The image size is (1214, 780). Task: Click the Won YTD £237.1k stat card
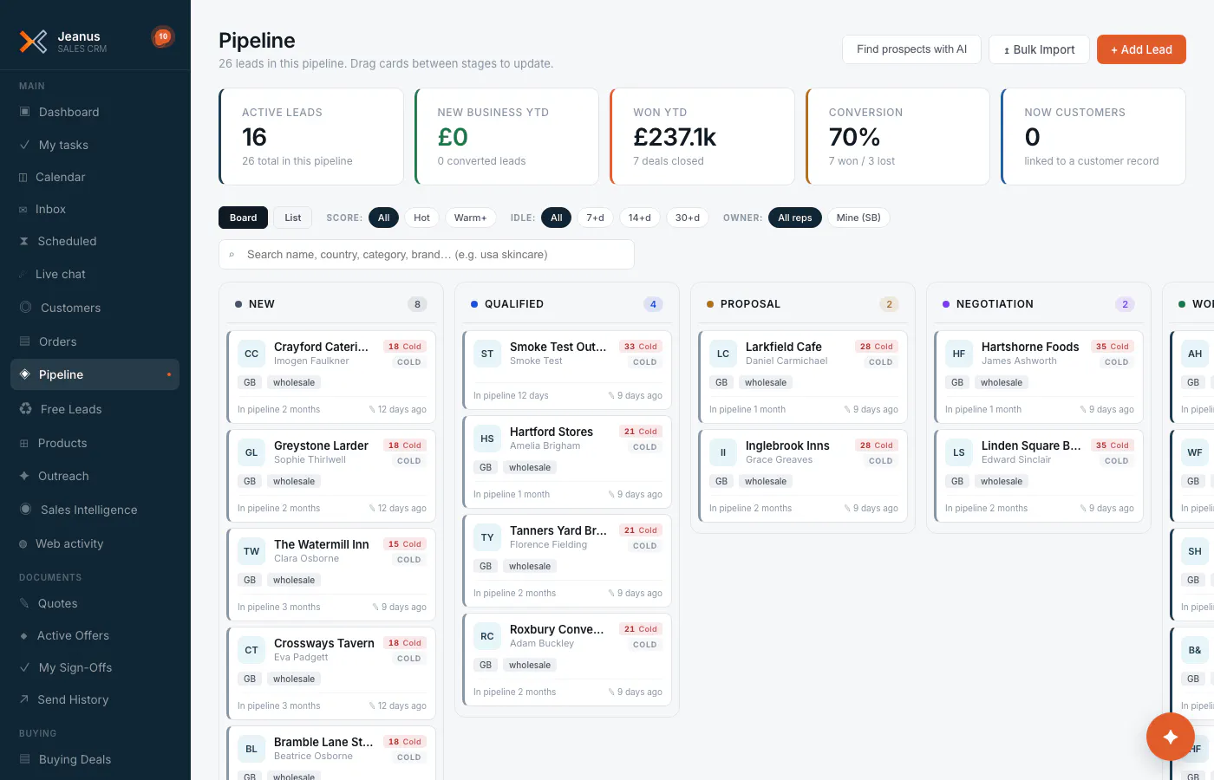tap(702, 136)
